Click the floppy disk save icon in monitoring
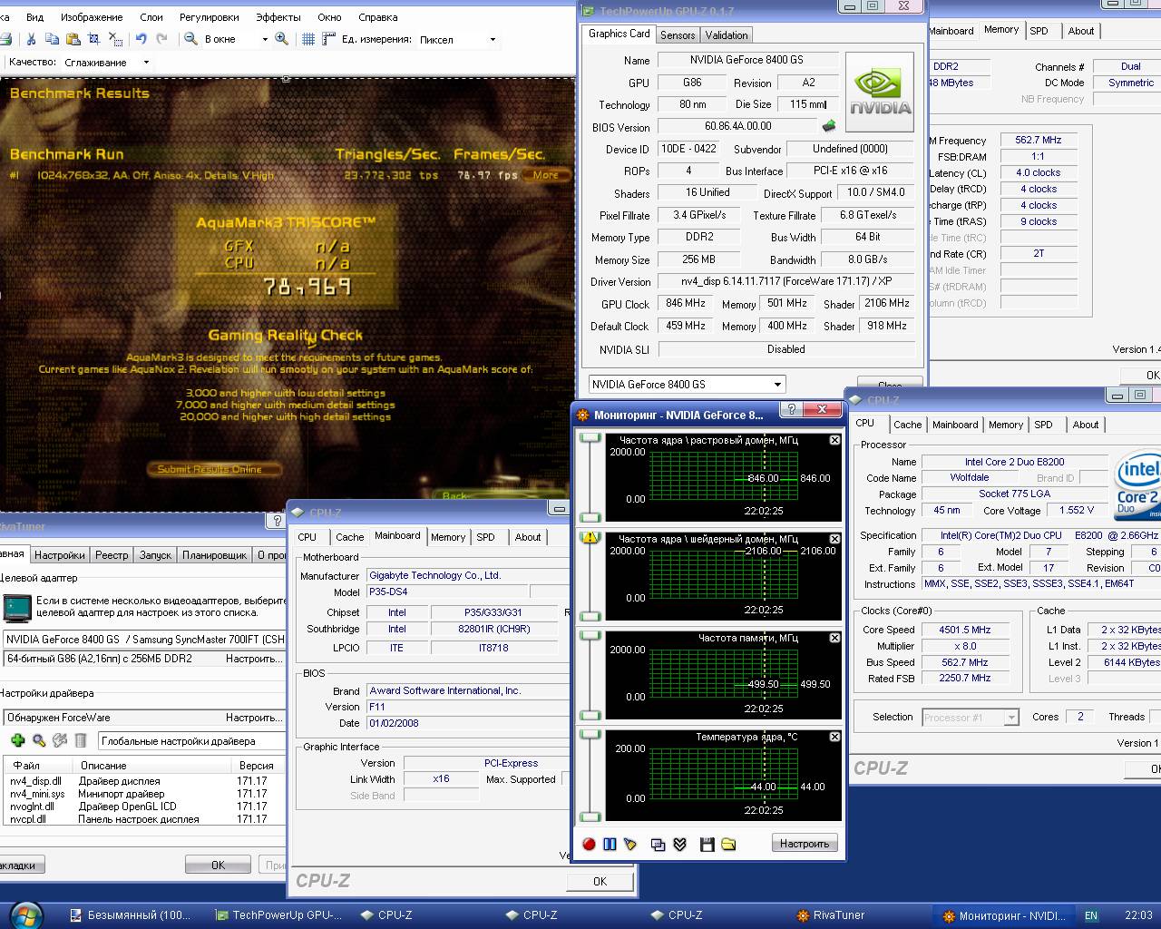 [707, 844]
